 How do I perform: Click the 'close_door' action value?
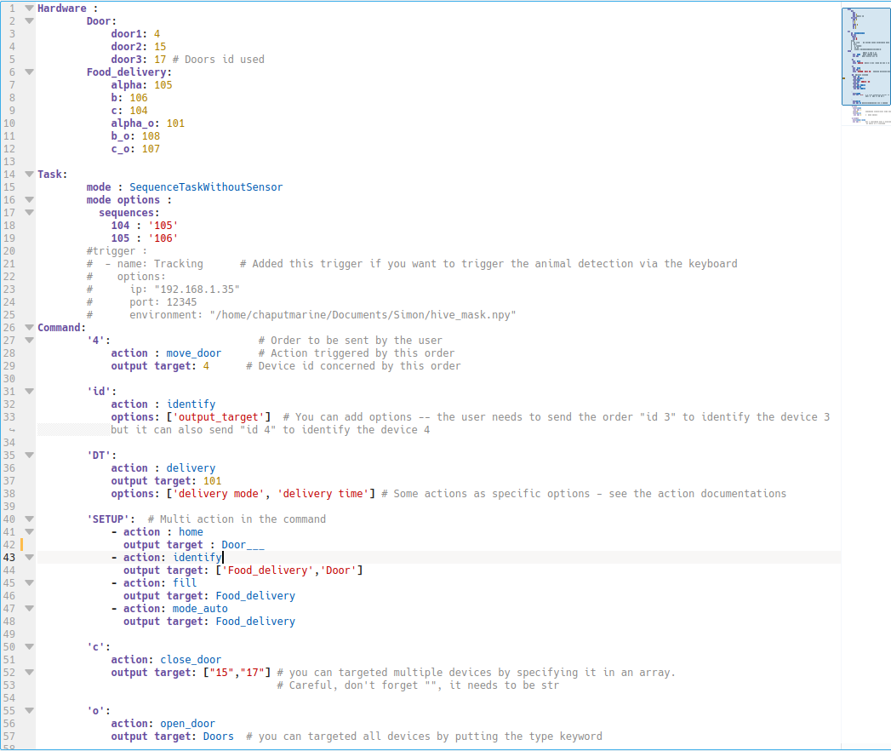191,660
